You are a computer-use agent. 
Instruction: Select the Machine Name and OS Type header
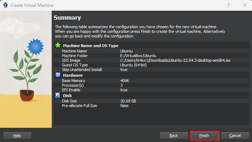[91, 46]
